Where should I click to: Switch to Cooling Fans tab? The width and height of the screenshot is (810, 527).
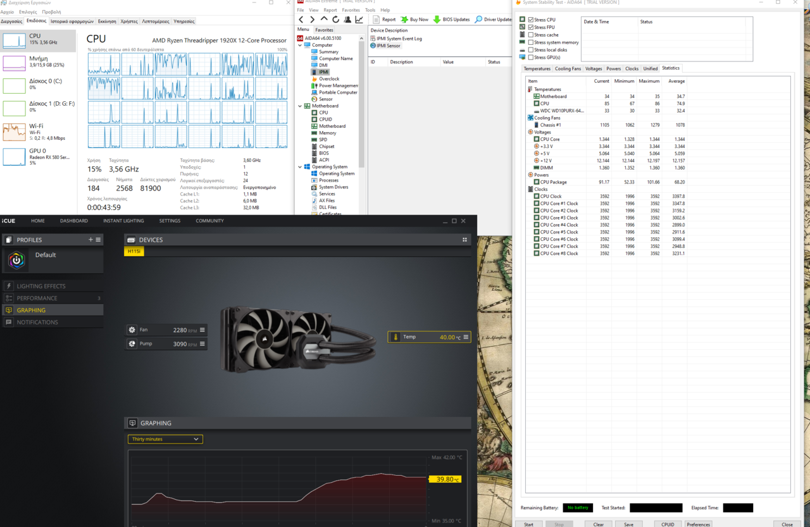click(568, 68)
